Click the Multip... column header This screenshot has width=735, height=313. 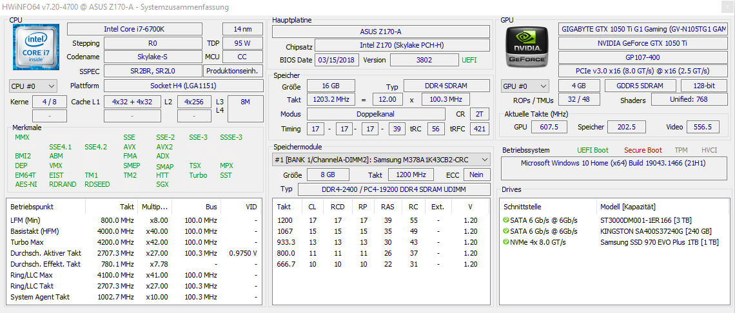[x=154, y=207]
